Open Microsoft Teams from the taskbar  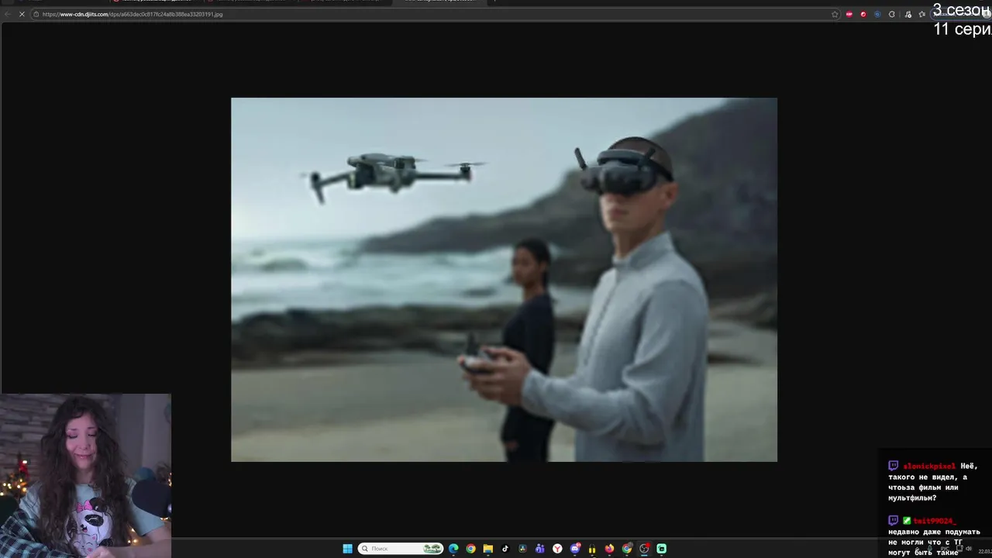(540, 549)
